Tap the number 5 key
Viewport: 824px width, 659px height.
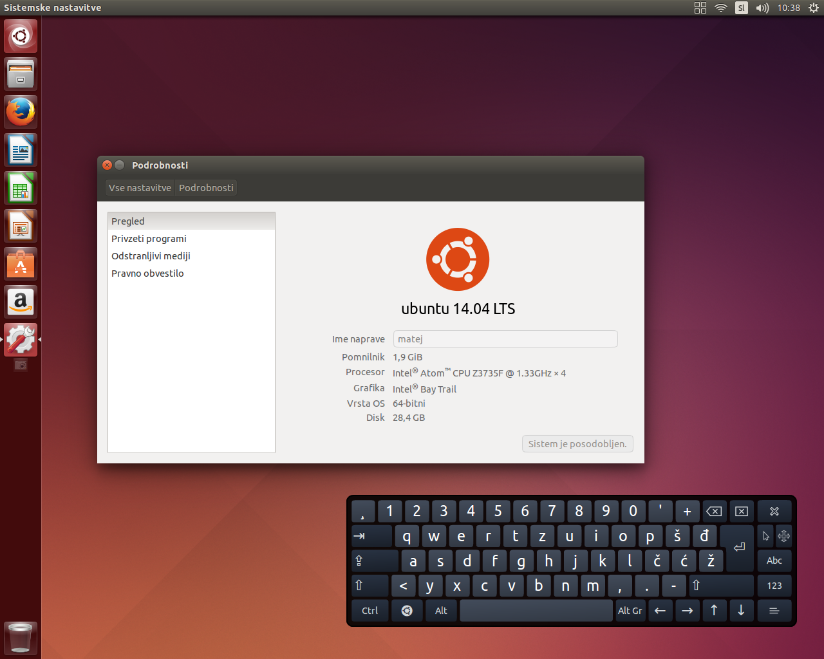tap(498, 511)
